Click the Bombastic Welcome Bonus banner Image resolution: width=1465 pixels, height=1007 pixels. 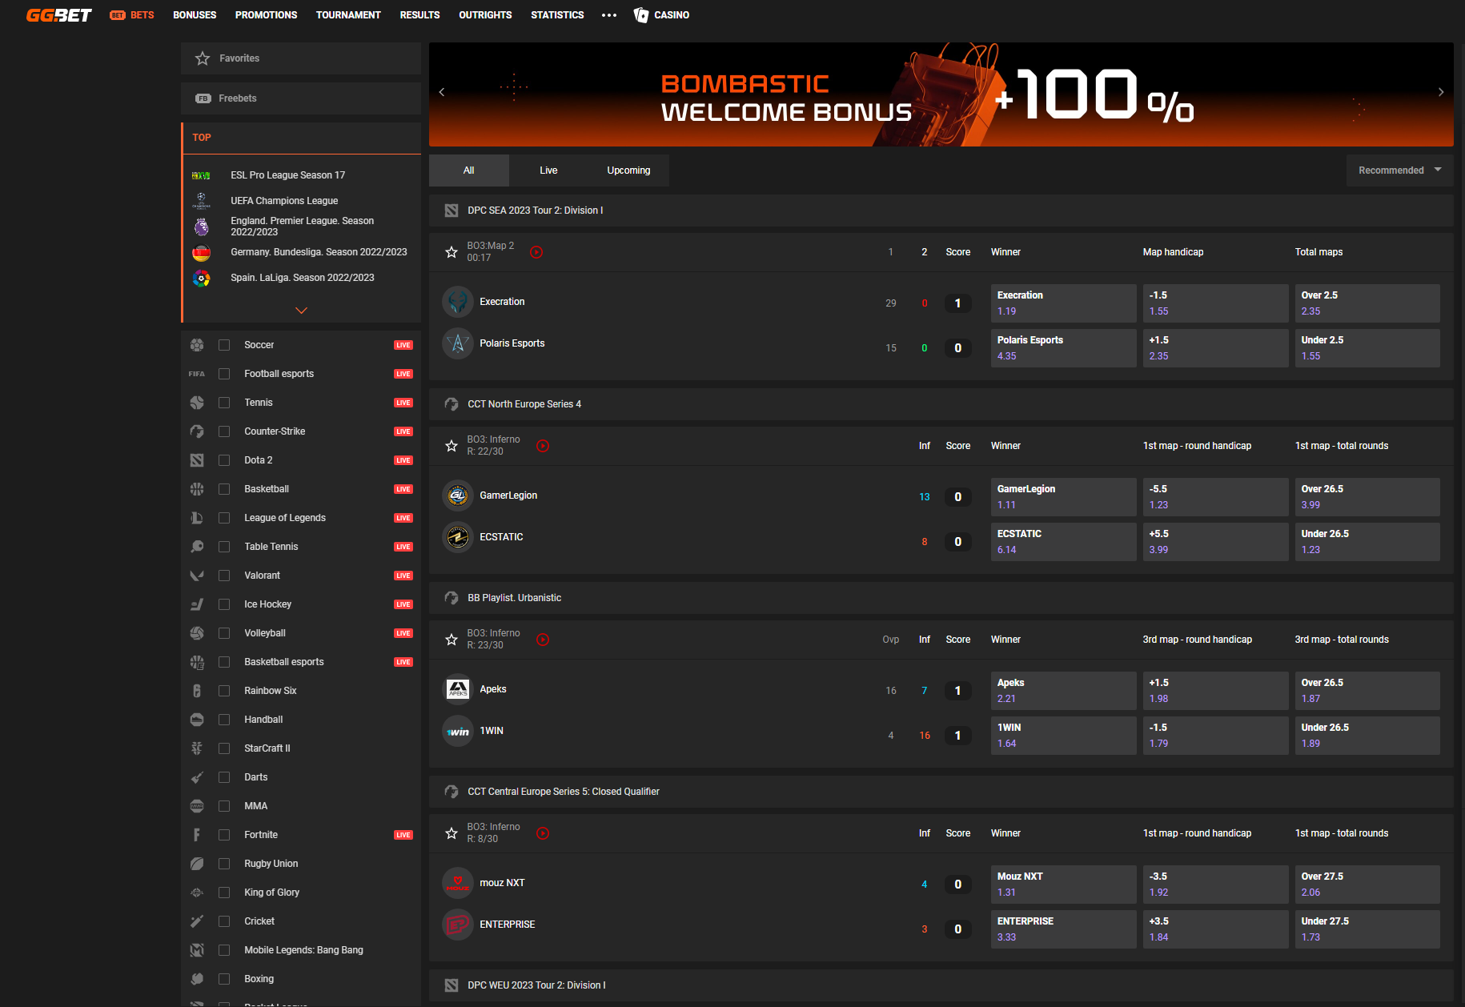point(941,94)
